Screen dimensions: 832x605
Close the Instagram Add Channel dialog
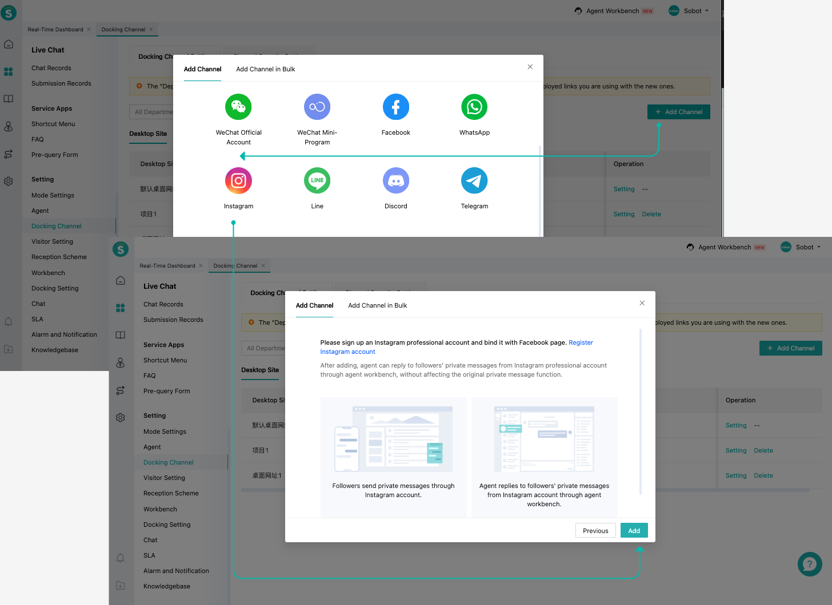(642, 303)
